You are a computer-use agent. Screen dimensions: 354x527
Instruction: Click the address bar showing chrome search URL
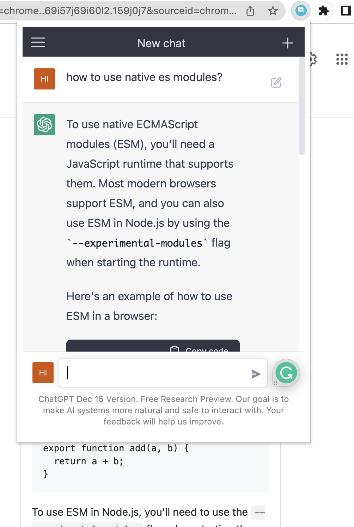[116, 10]
